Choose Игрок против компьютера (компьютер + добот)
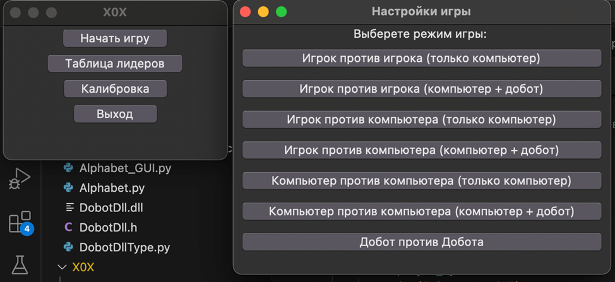 pyautogui.click(x=422, y=150)
